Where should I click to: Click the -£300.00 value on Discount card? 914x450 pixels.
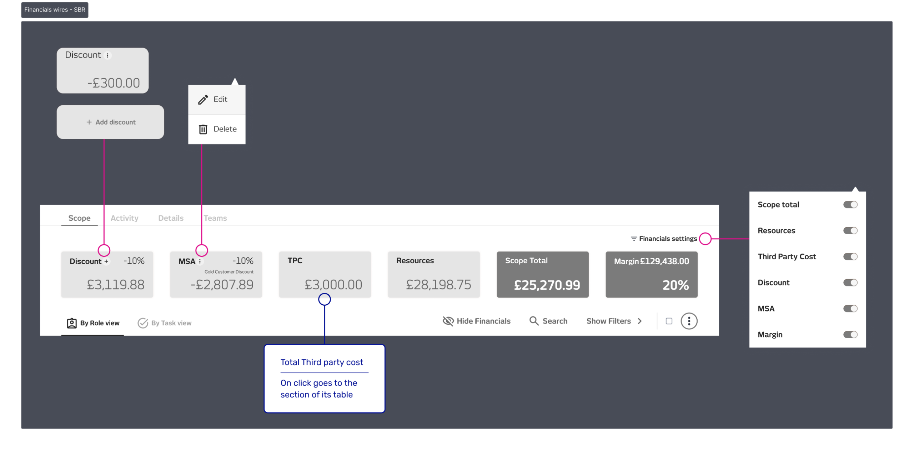click(x=114, y=83)
